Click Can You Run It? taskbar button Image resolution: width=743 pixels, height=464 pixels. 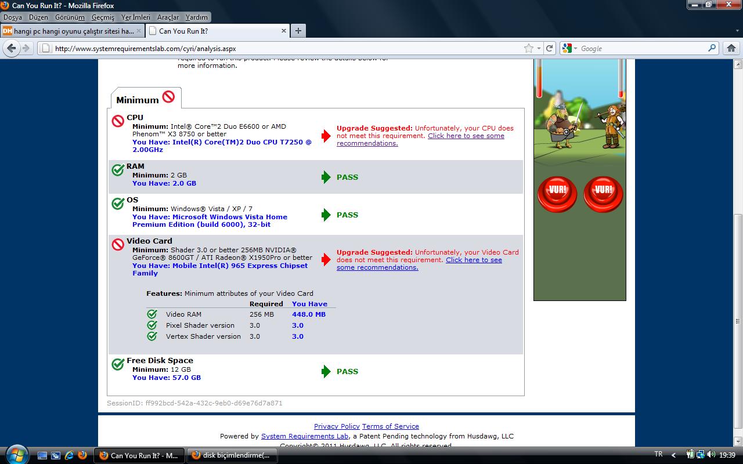click(x=139, y=455)
